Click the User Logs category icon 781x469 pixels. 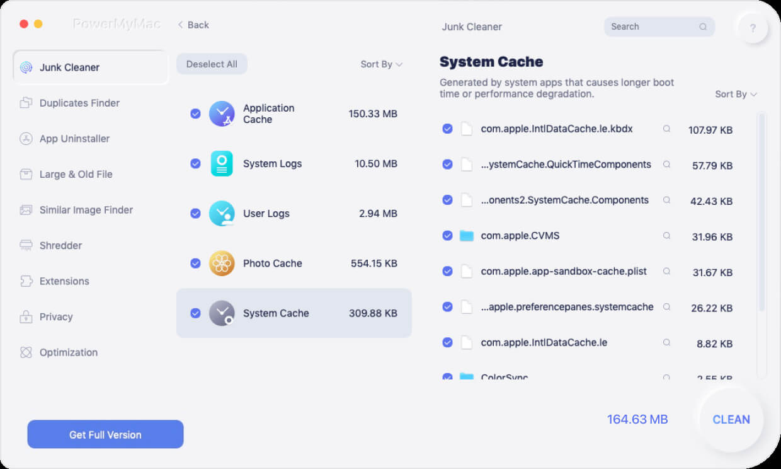pos(222,213)
